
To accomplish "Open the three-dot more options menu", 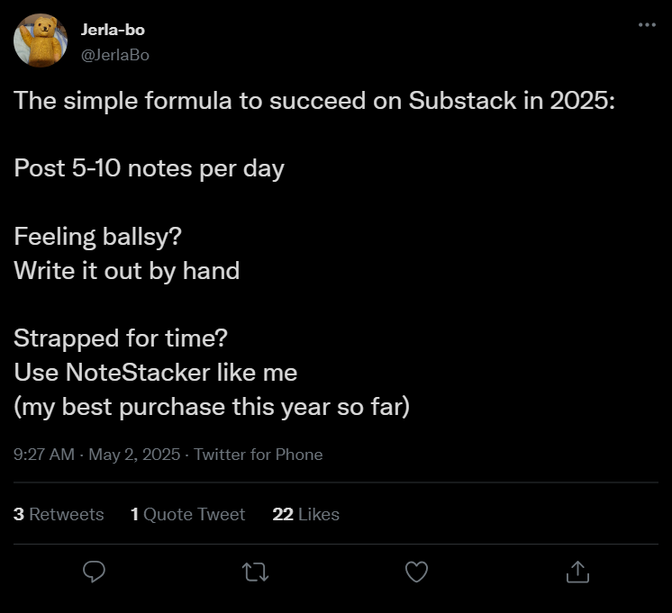I will coord(647,24).
